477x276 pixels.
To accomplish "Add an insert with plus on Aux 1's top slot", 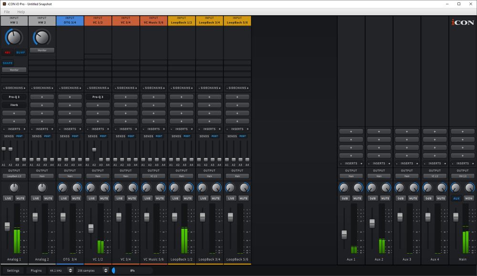I will pos(351,131).
